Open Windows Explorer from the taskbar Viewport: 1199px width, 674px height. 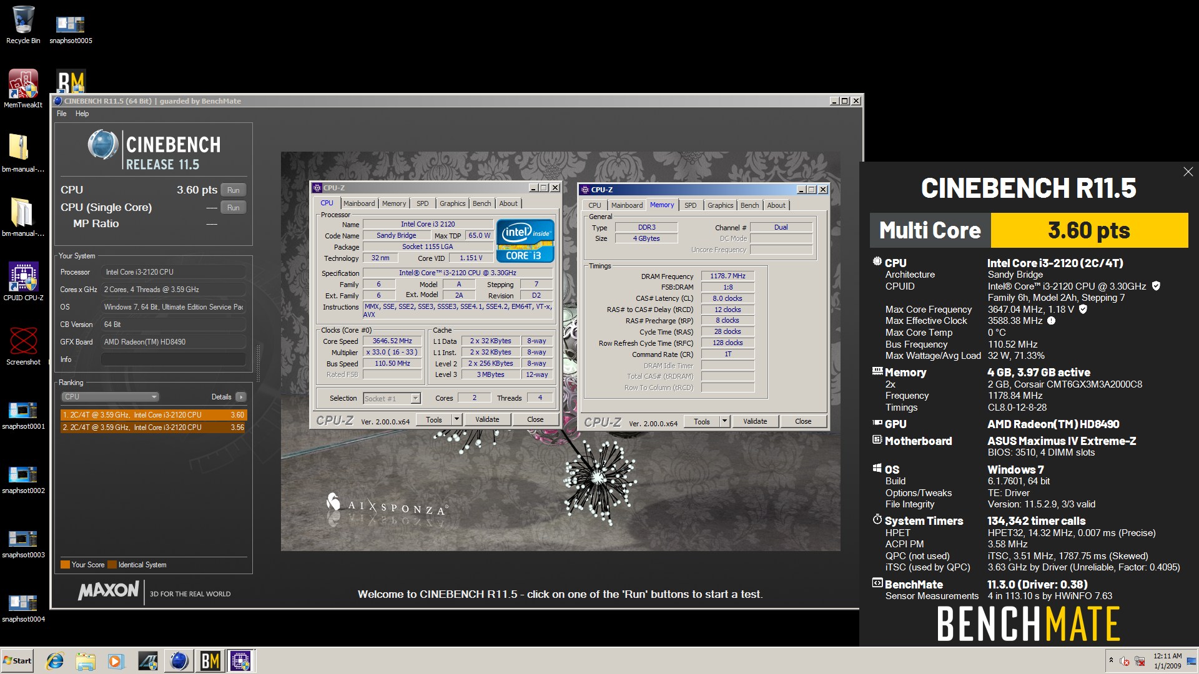point(86,661)
